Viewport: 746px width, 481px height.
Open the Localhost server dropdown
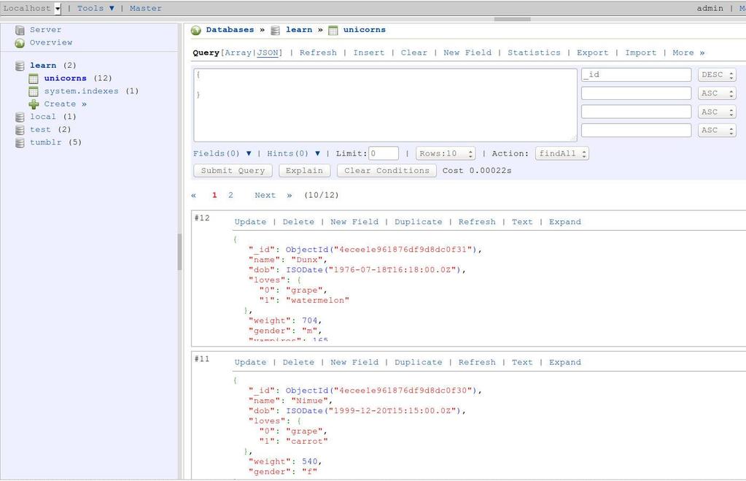(58, 9)
